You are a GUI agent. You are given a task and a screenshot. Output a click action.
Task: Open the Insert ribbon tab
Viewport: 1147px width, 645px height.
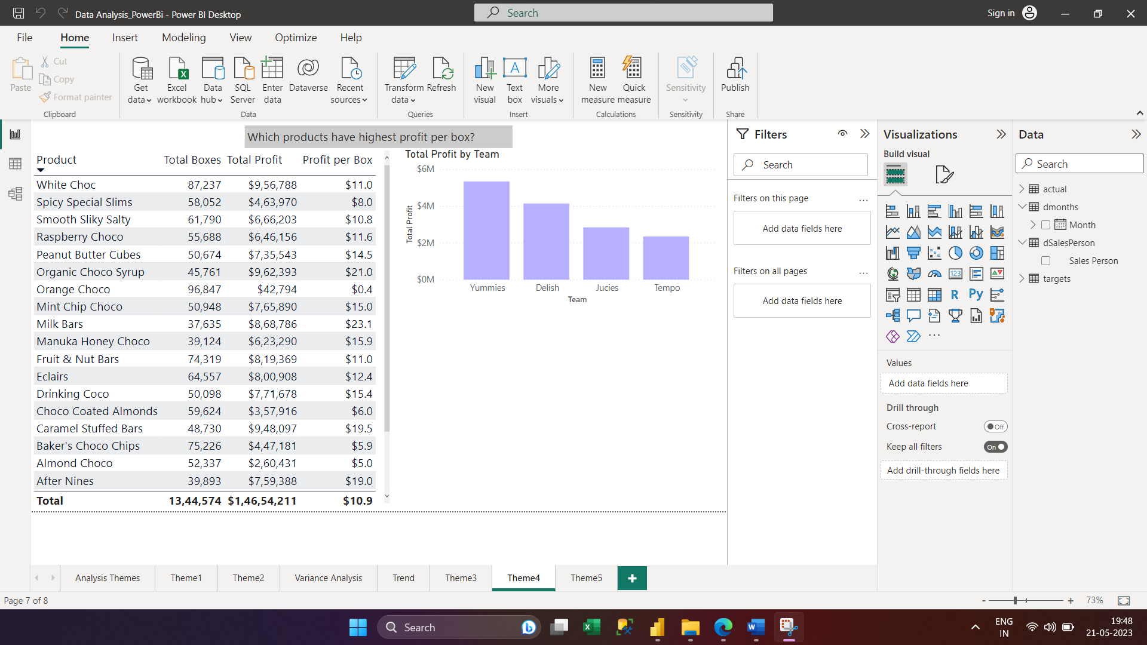click(x=125, y=38)
